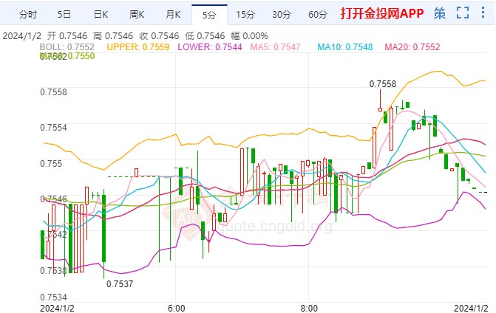The image size is (496, 313).
Task: Click the LOWER: 0.7544 band label
Action: pos(210,47)
